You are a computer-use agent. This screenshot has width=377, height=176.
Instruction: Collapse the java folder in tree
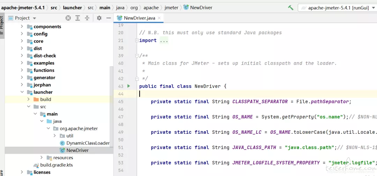pos(42,121)
